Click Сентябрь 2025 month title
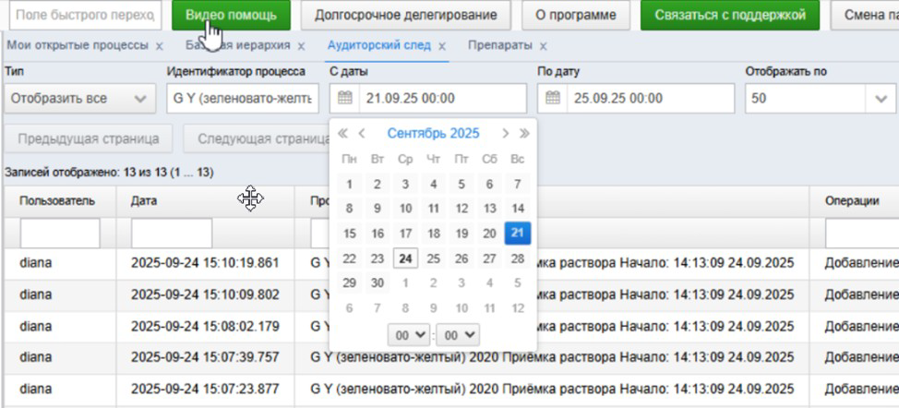Viewport: 899px width, 408px height. 434,134
